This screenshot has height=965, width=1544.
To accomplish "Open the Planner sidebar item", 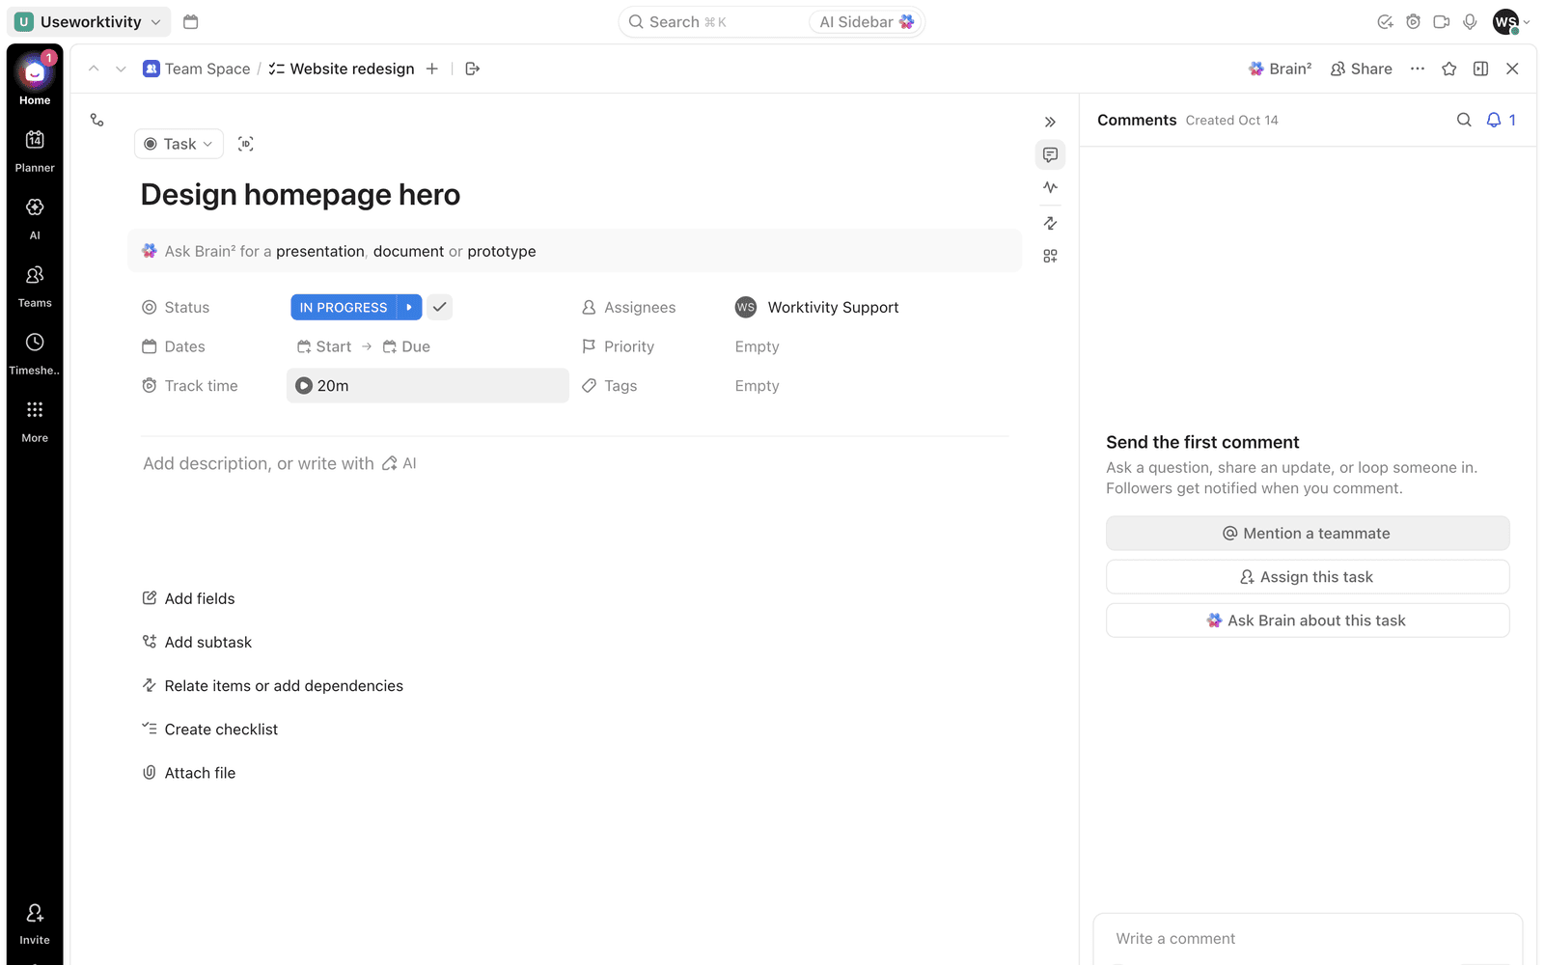I will pyautogui.click(x=35, y=152).
